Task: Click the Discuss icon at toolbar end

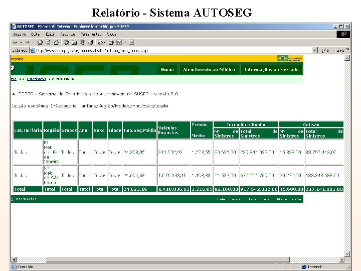Action: click(131, 42)
